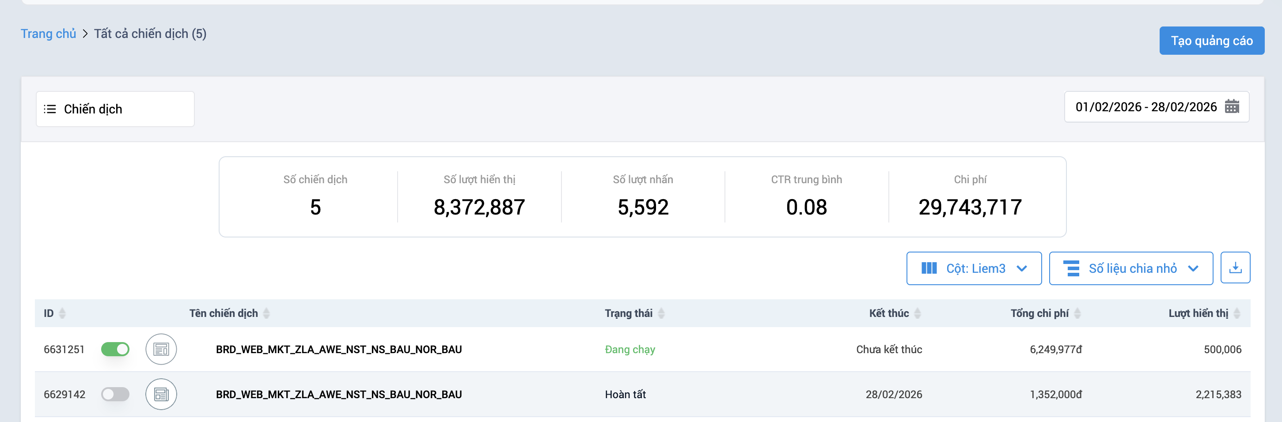This screenshot has height=422, width=1282.
Task: Click the stacked-bars icon in Số liệu chia nhỏ
Action: pyautogui.click(x=1071, y=268)
